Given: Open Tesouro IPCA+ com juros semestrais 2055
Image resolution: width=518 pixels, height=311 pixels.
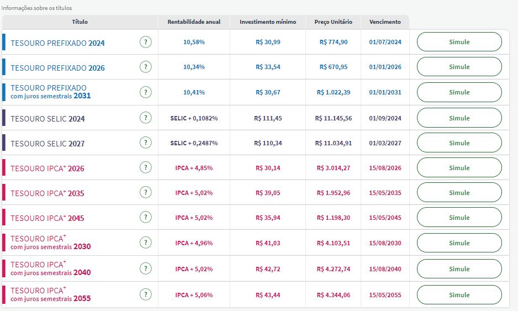Looking at the screenshot, I should pyautogui.click(x=51, y=294).
